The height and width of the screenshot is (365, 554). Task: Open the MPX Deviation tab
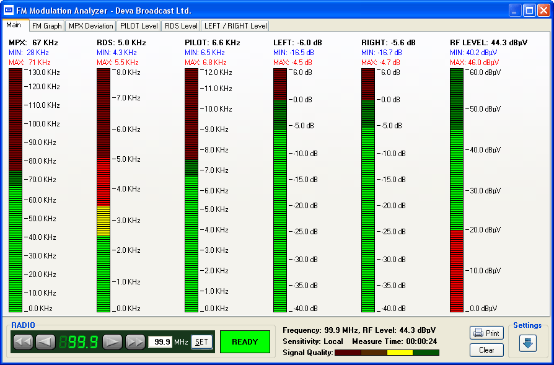coord(90,25)
